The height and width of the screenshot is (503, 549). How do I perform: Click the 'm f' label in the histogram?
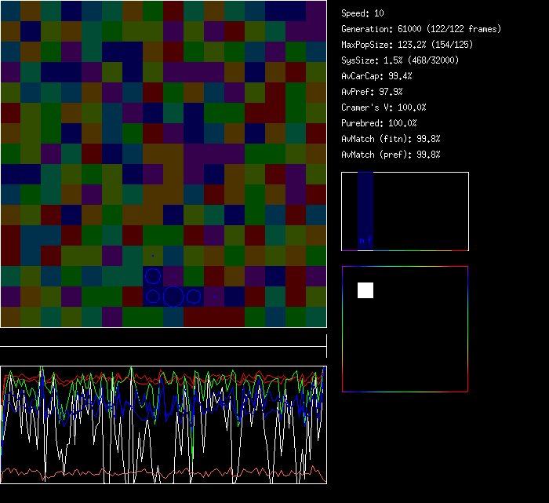[x=365, y=240]
